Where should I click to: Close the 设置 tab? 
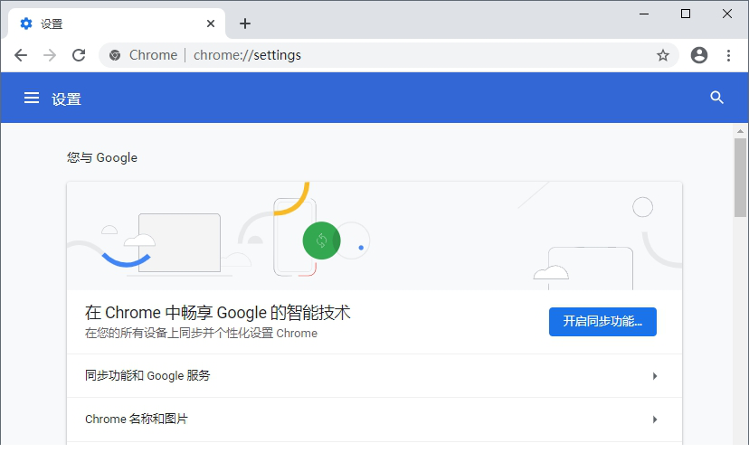(x=211, y=24)
